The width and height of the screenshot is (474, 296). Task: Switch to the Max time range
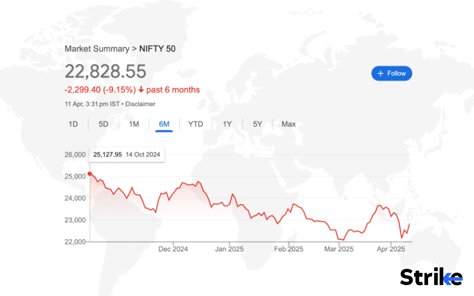point(288,124)
